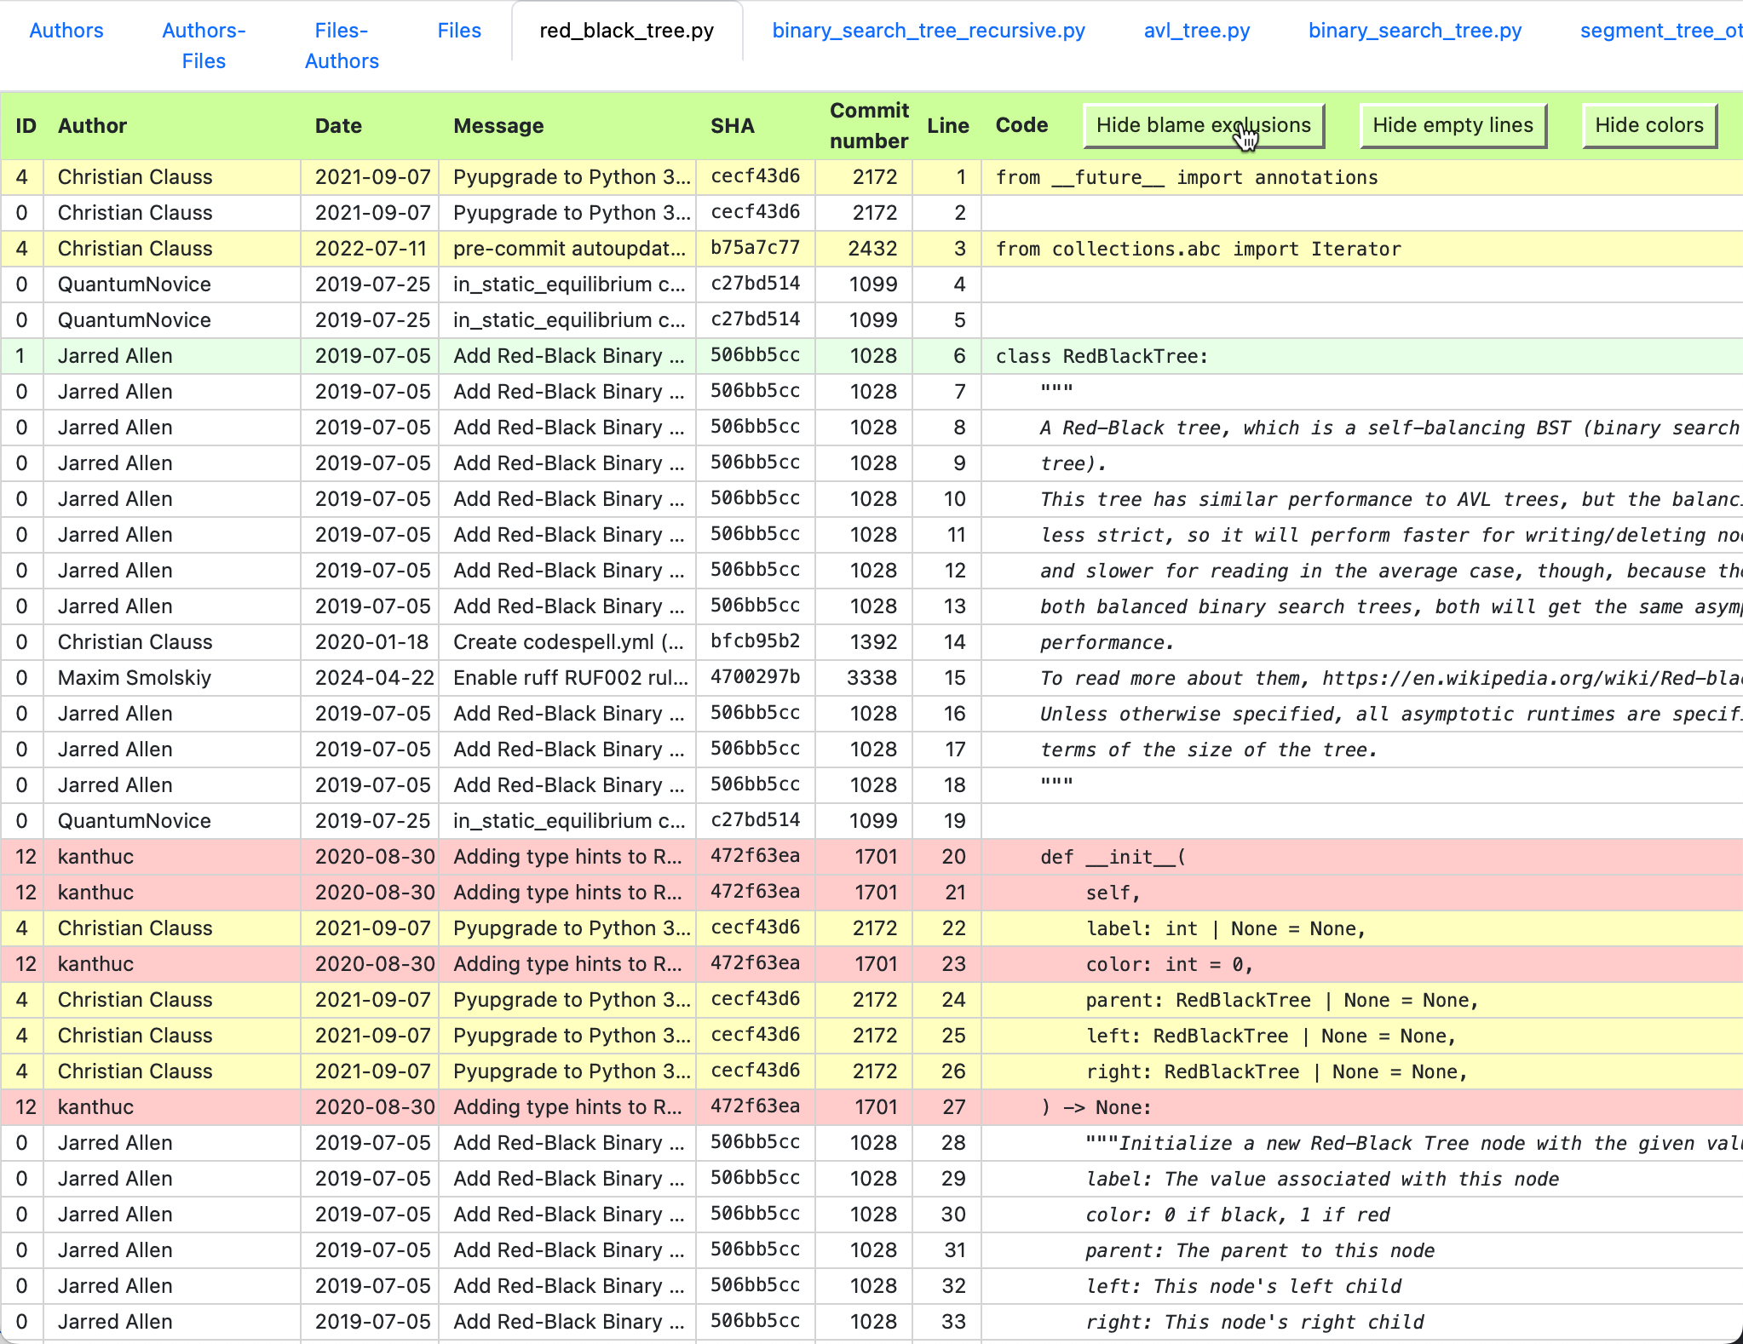Click date 2022-07-11 in line 3 row
The image size is (1743, 1344).
[371, 249]
